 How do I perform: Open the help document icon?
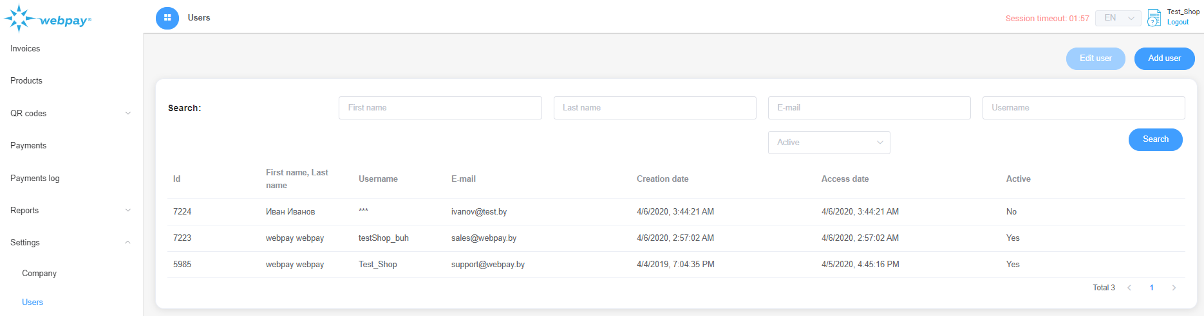(x=1154, y=18)
